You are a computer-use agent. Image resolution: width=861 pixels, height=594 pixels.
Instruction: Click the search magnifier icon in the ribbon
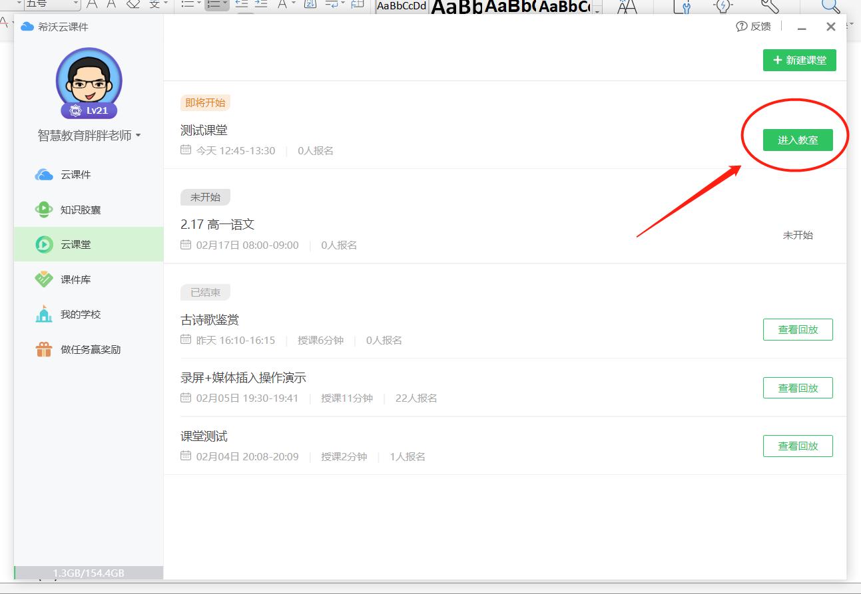(x=829, y=7)
